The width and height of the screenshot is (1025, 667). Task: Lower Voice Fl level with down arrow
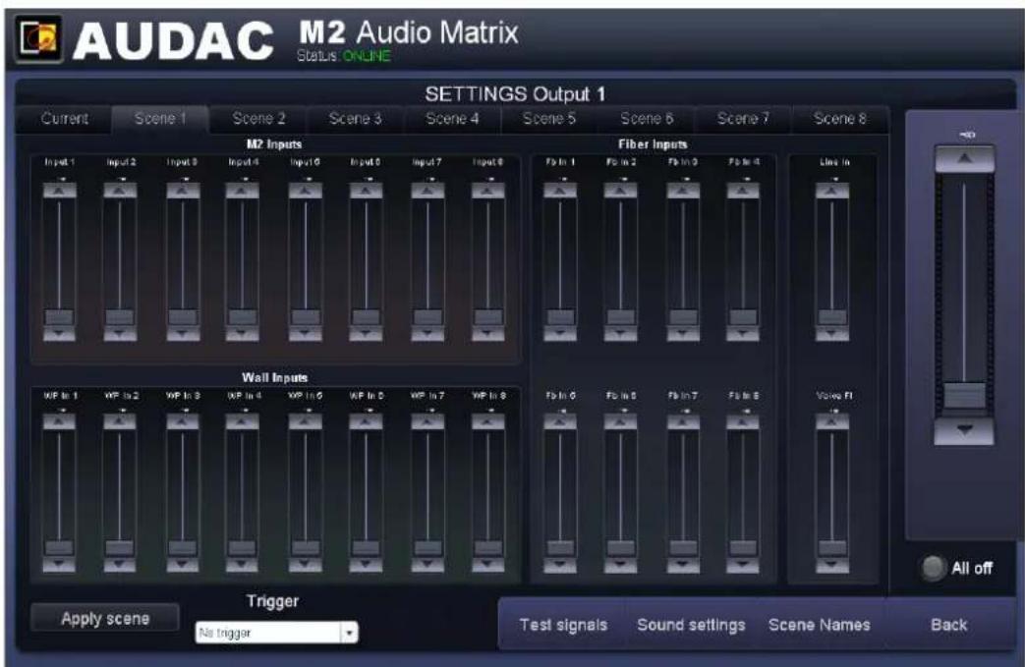click(x=832, y=565)
